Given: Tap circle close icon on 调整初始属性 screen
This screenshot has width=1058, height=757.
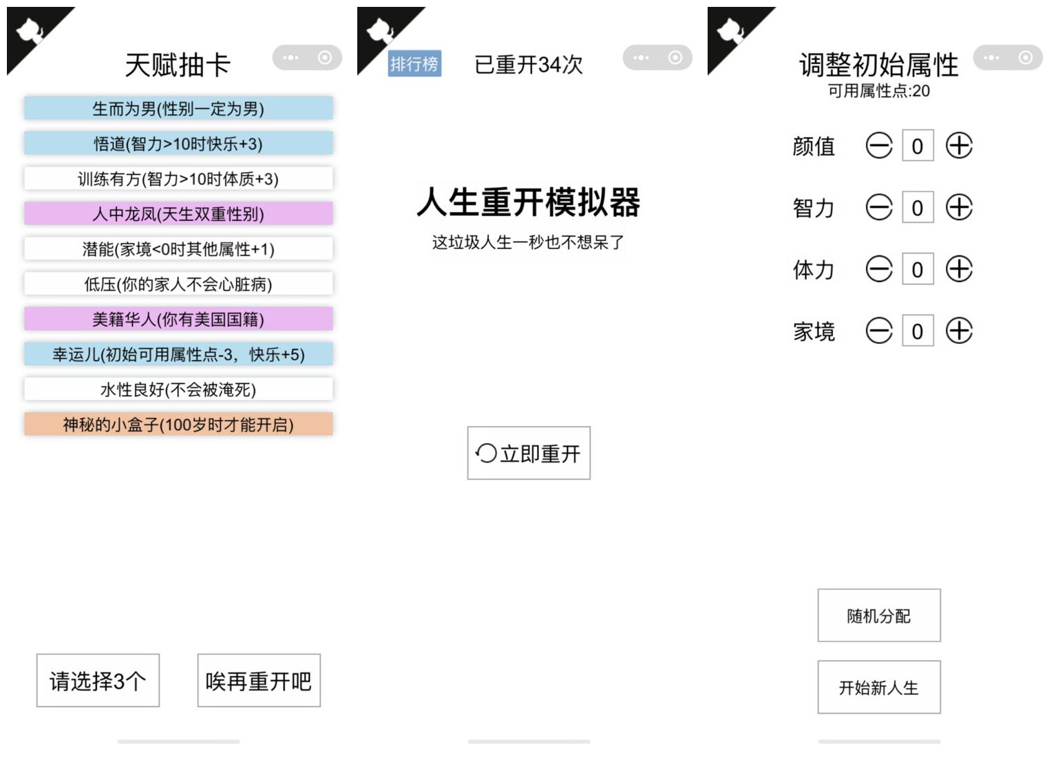Looking at the screenshot, I should pyautogui.click(x=1026, y=58).
